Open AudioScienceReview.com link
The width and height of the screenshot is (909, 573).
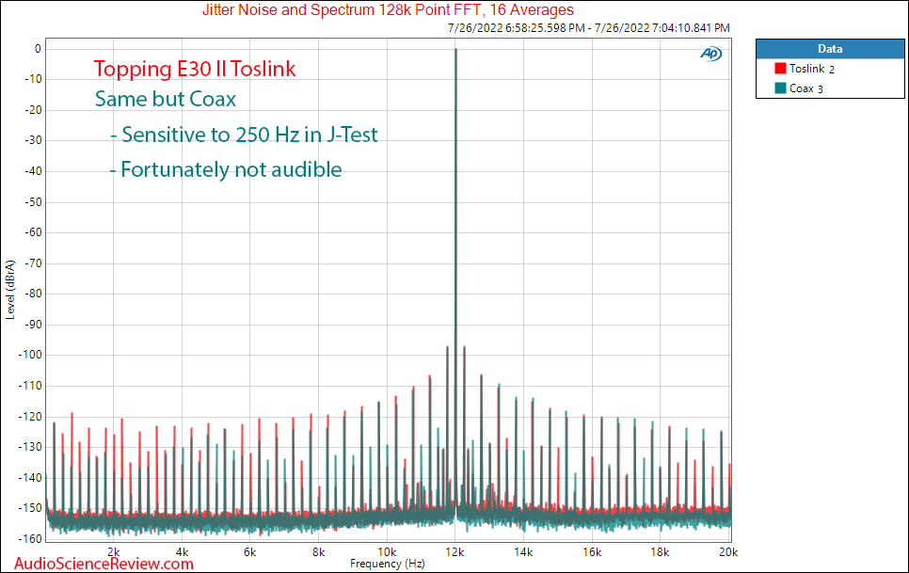[x=104, y=564]
